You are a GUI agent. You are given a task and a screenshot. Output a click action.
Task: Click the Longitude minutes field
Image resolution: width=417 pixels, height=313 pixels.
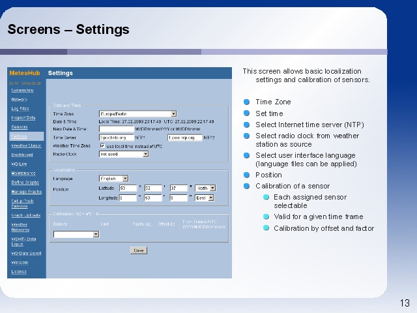pyautogui.click(x=153, y=198)
